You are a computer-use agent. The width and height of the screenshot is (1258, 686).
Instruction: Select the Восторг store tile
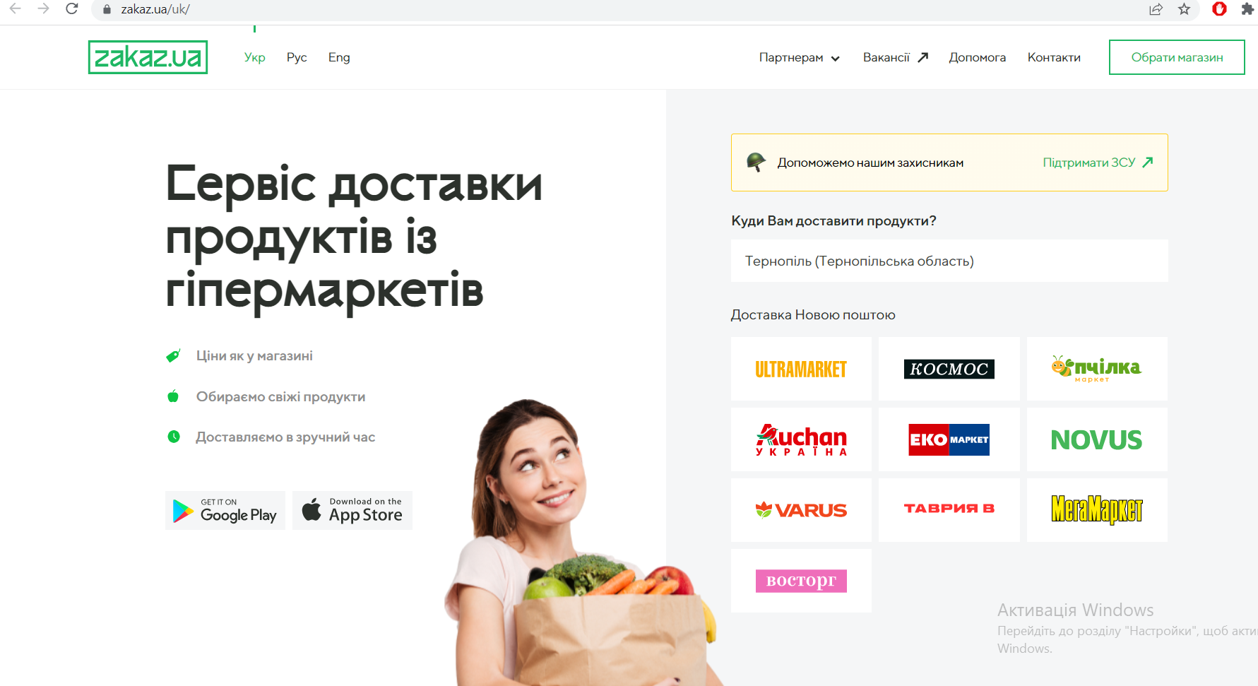click(x=801, y=581)
